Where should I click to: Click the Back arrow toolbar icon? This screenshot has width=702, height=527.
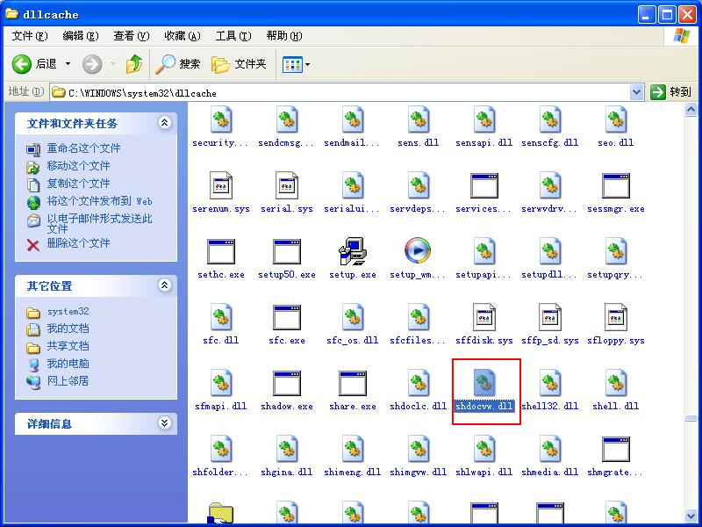[x=21, y=64]
